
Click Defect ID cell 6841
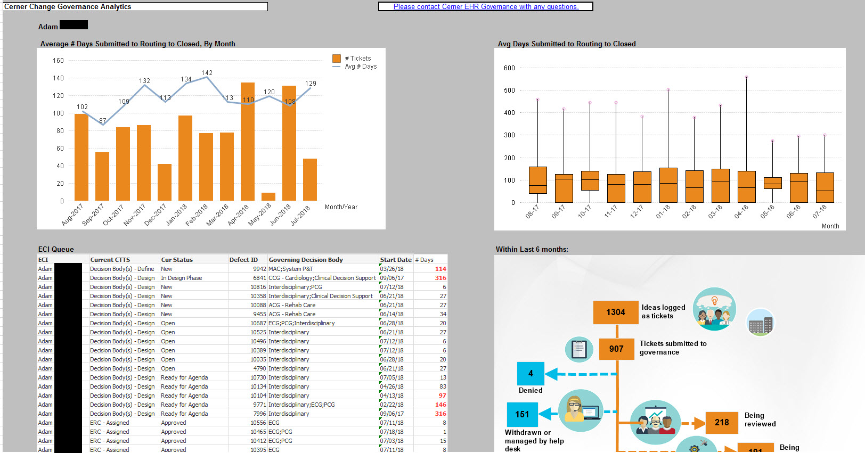click(248, 278)
